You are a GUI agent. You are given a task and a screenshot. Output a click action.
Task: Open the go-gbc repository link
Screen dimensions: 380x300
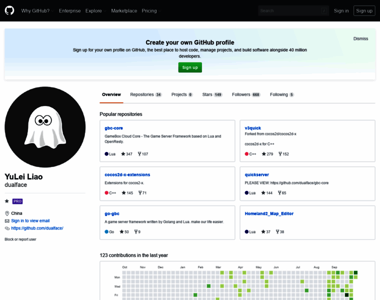pos(112,213)
